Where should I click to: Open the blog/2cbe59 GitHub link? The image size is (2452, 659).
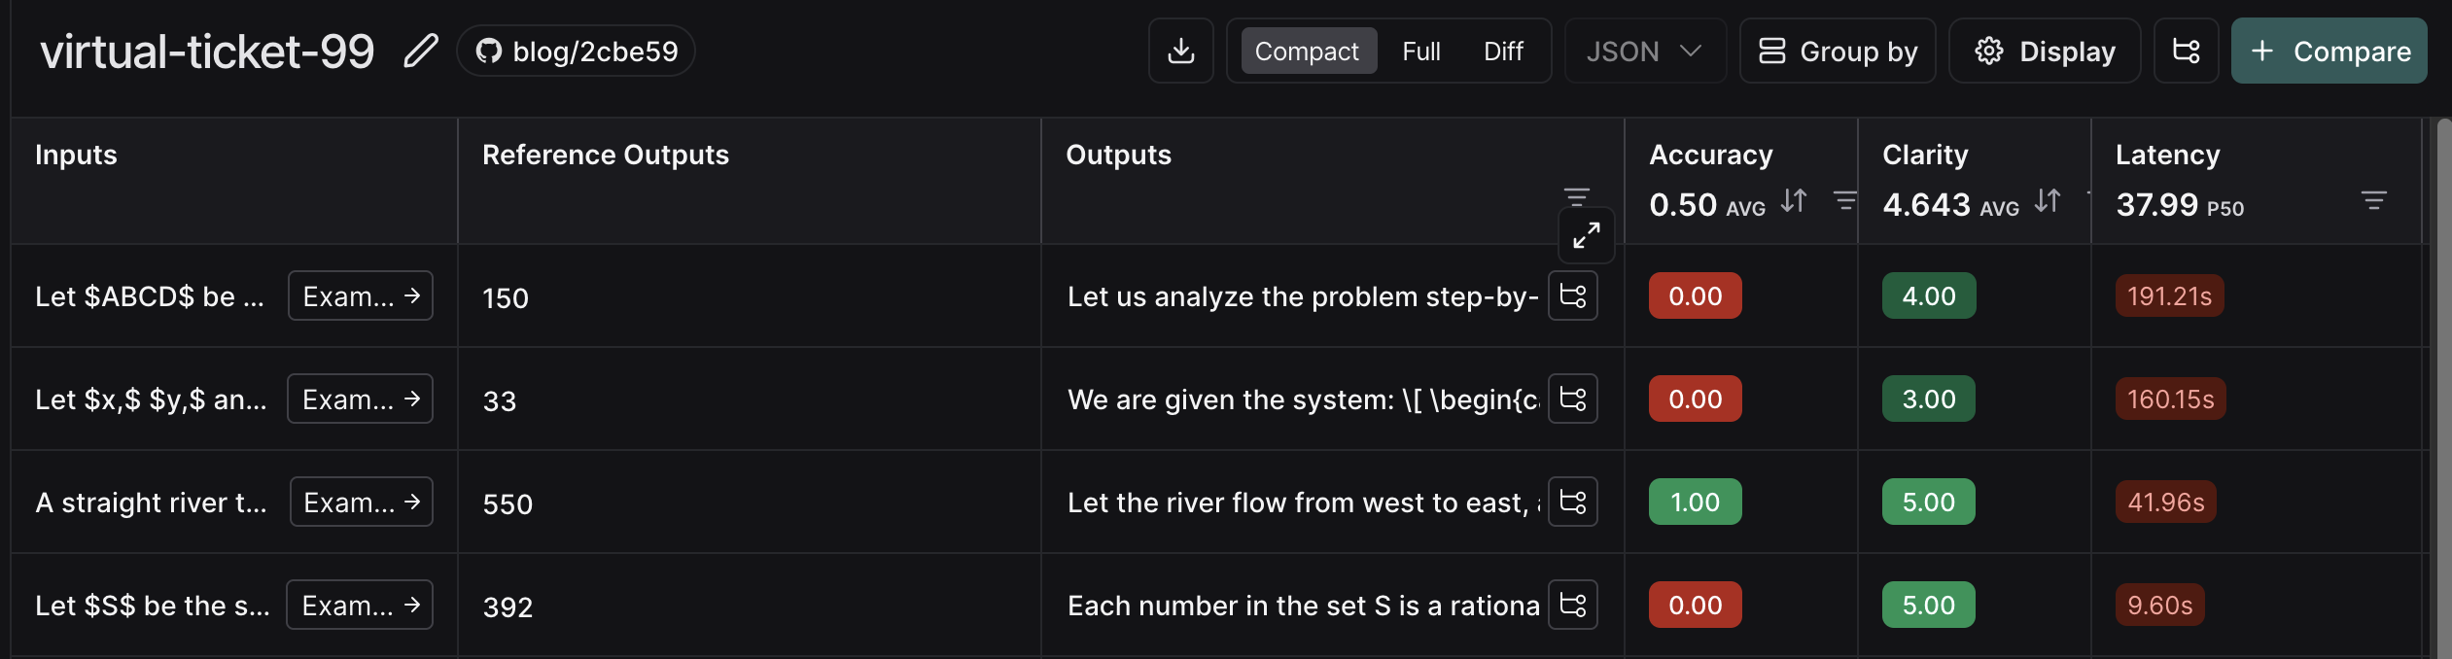click(x=576, y=51)
